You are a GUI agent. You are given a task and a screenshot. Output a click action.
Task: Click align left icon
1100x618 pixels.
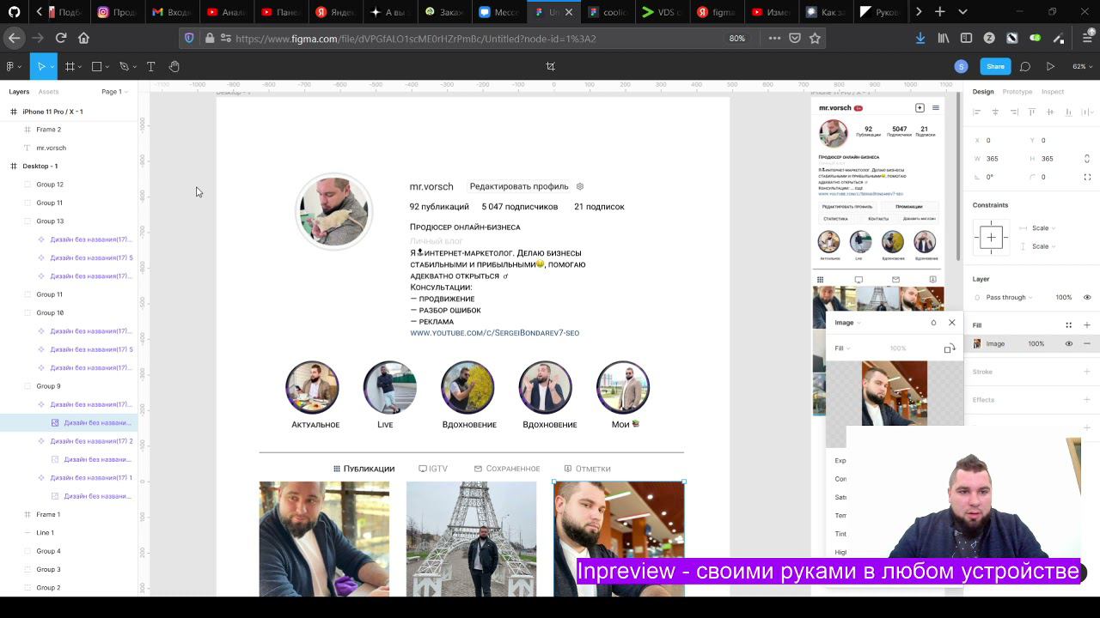(x=977, y=112)
